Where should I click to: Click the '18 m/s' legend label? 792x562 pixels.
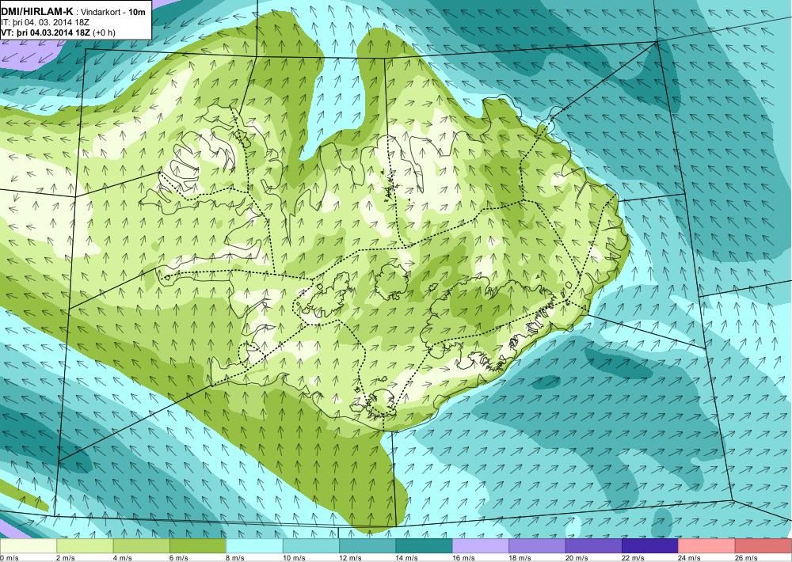point(520,558)
